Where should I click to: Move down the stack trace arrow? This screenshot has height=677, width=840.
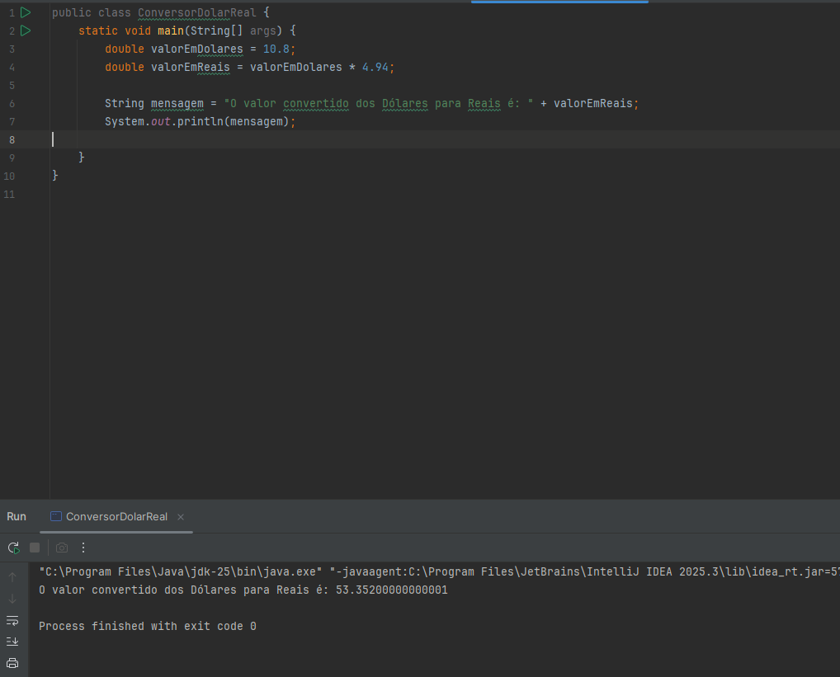click(12, 599)
